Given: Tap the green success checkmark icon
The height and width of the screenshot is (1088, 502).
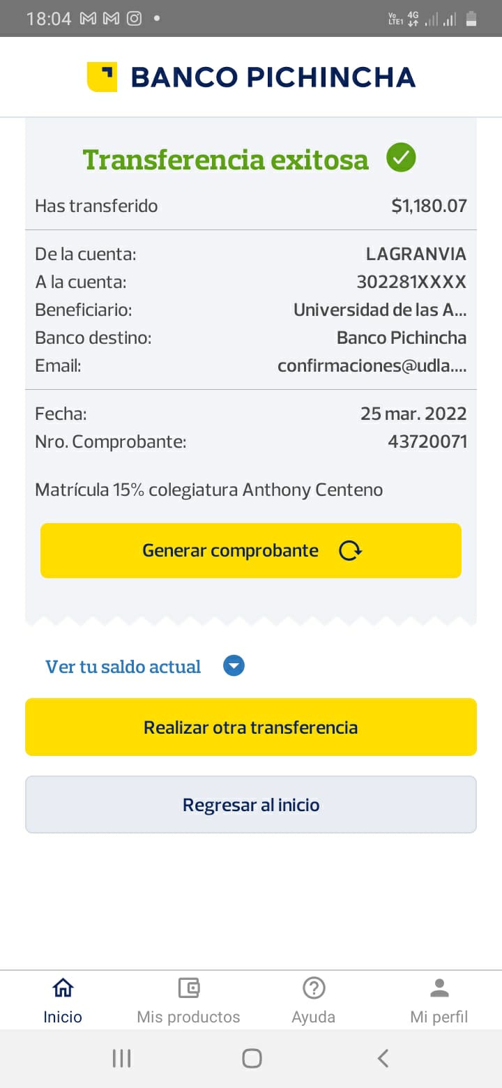Looking at the screenshot, I should click(401, 158).
